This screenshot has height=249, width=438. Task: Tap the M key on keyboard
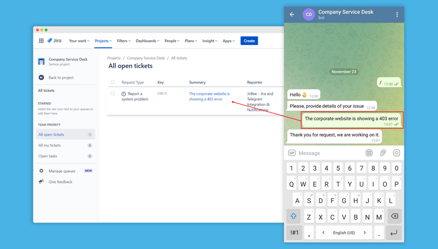379,216
